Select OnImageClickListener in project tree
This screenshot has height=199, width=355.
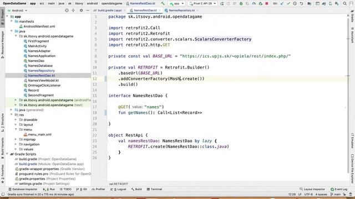(x=44, y=85)
